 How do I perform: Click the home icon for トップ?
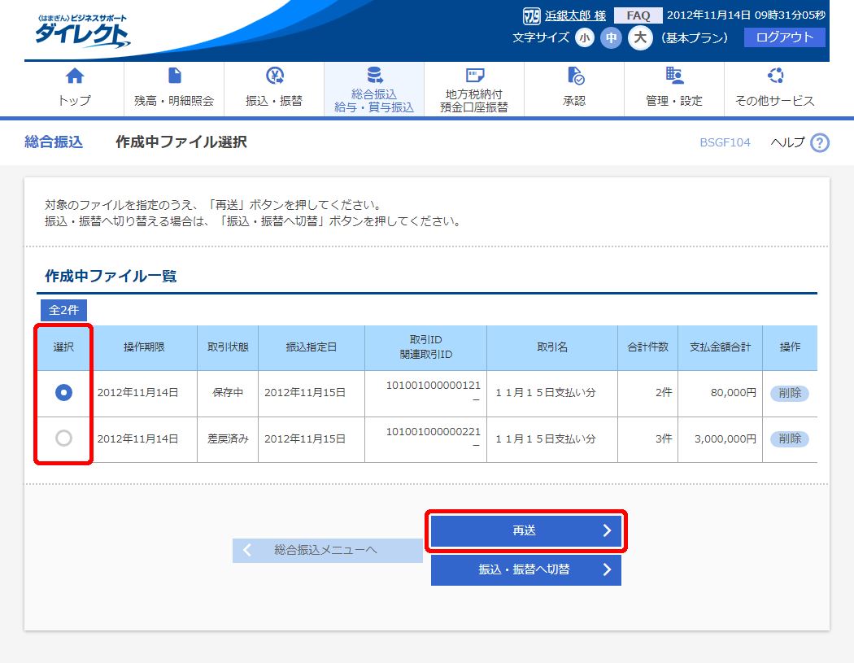pos(75,76)
